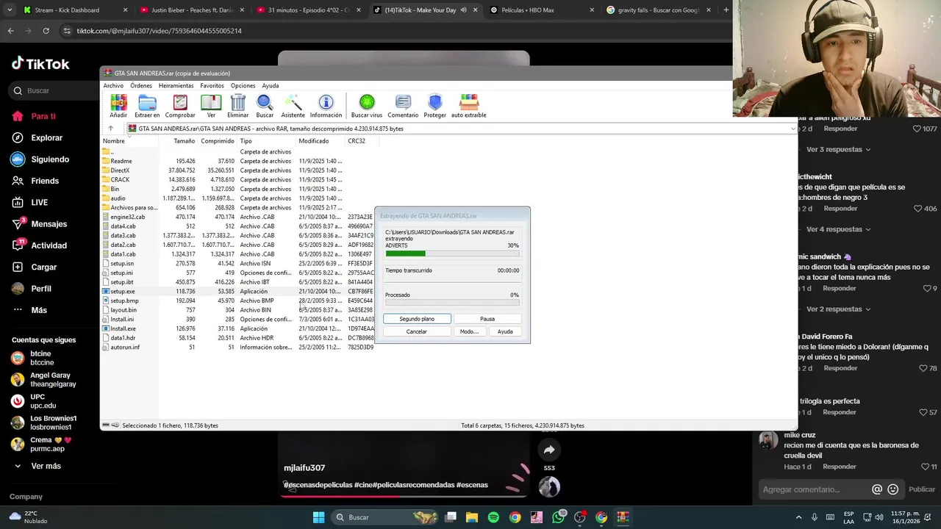Viewport: 941px width, 529px height.
Task: Click the Agregar comentario input field
Action: (x=815, y=489)
